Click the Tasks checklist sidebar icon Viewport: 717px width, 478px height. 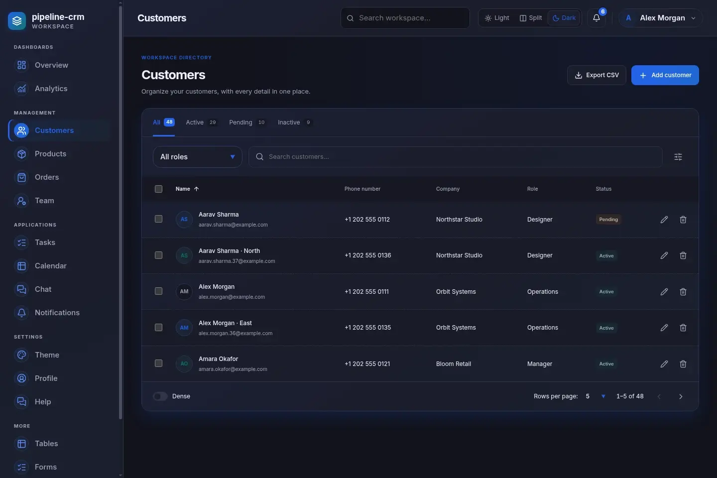(x=21, y=242)
